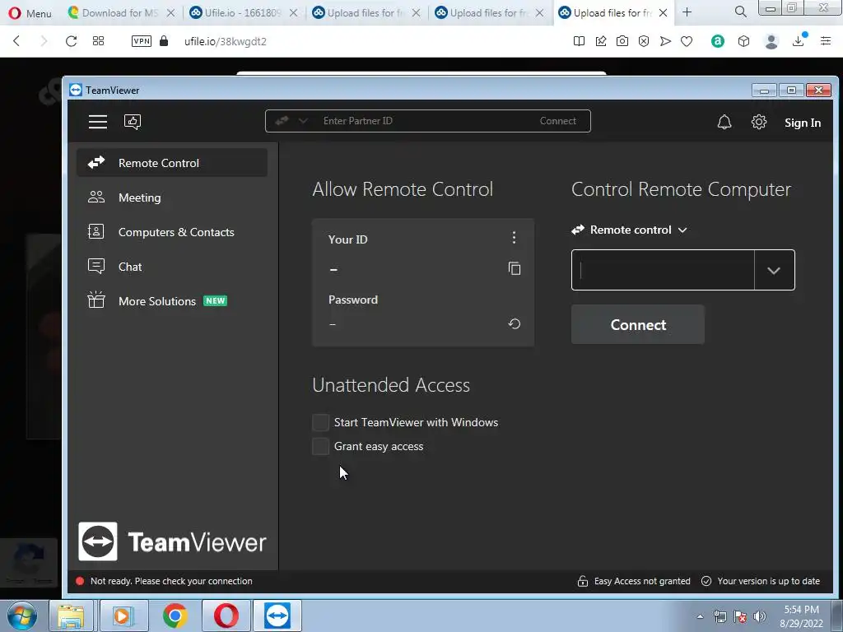Image resolution: width=843 pixels, height=632 pixels.
Task: Click the feedback icon in TeamViewer header
Action: click(133, 122)
